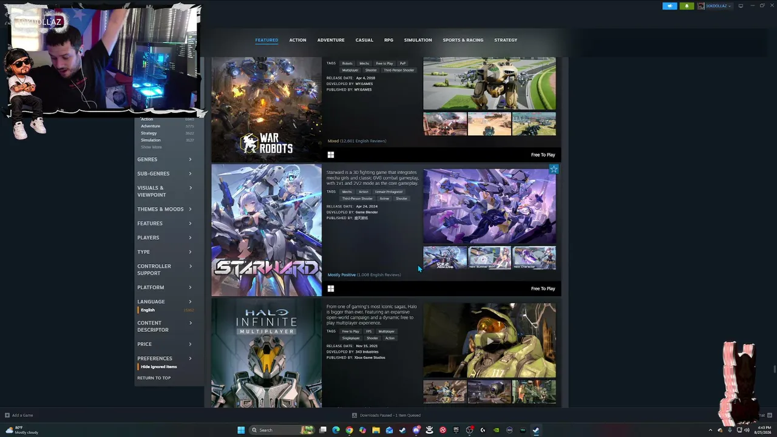Select the Adventure tab
Image resolution: width=777 pixels, height=437 pixels.
click(x=331, y=40)
